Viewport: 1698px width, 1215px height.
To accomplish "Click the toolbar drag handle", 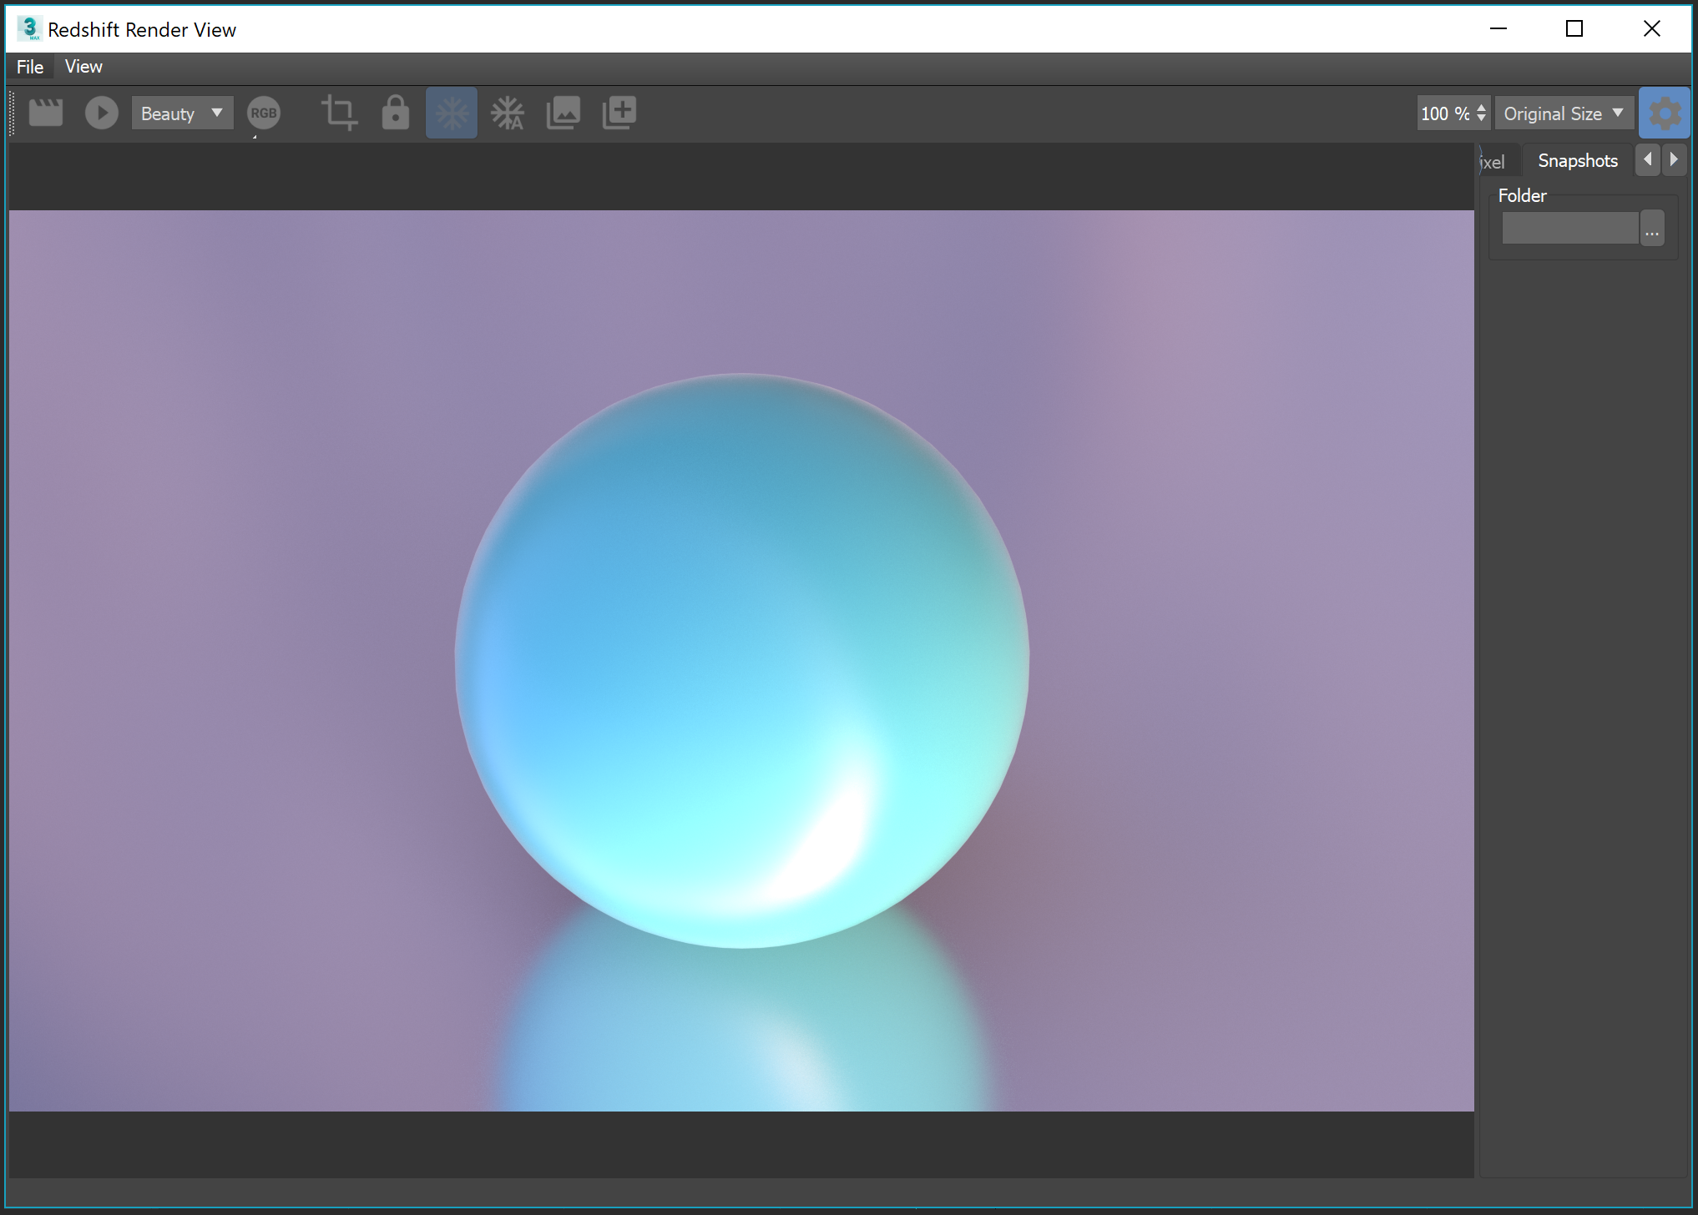I will [13, 113].
